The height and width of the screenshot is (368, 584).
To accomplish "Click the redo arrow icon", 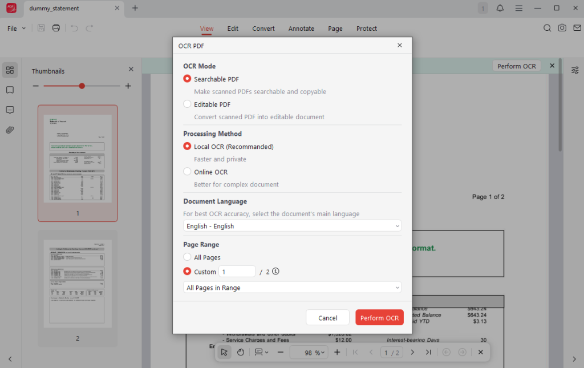I will coord(90,28).
